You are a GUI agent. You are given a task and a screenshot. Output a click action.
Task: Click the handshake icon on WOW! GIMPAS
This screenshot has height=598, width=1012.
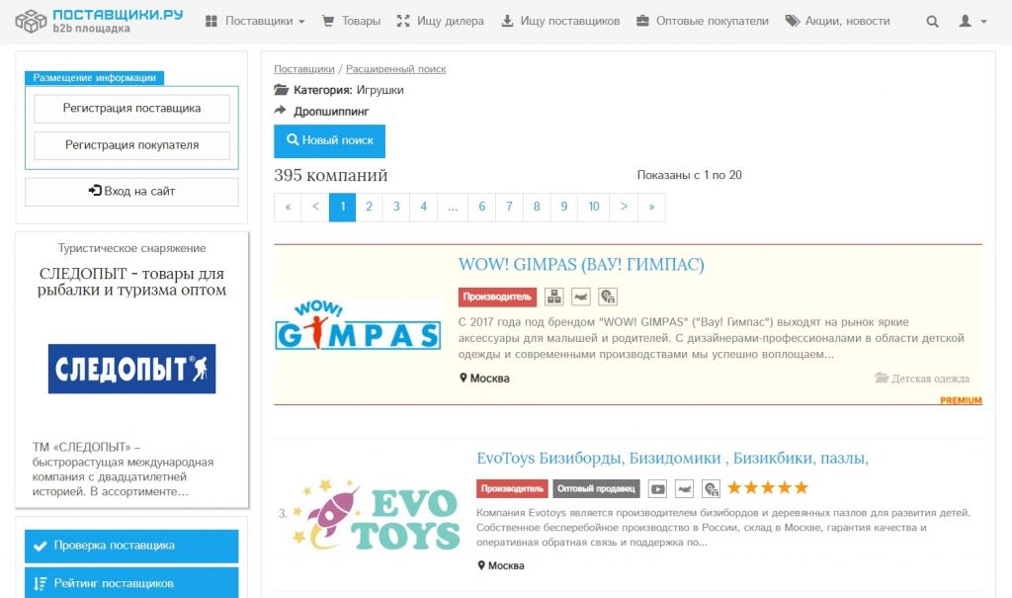(581, 298)
